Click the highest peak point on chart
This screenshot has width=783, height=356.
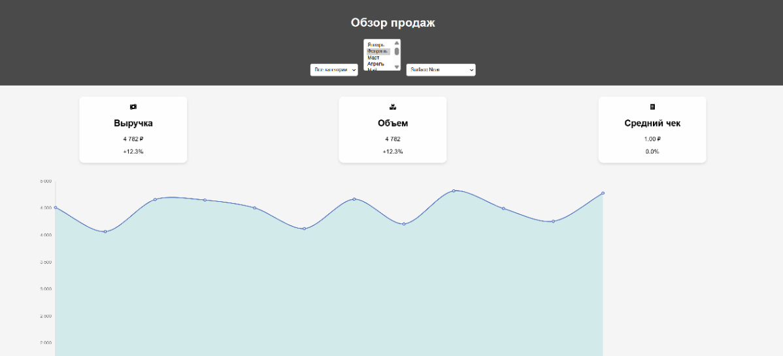point(454,191)
